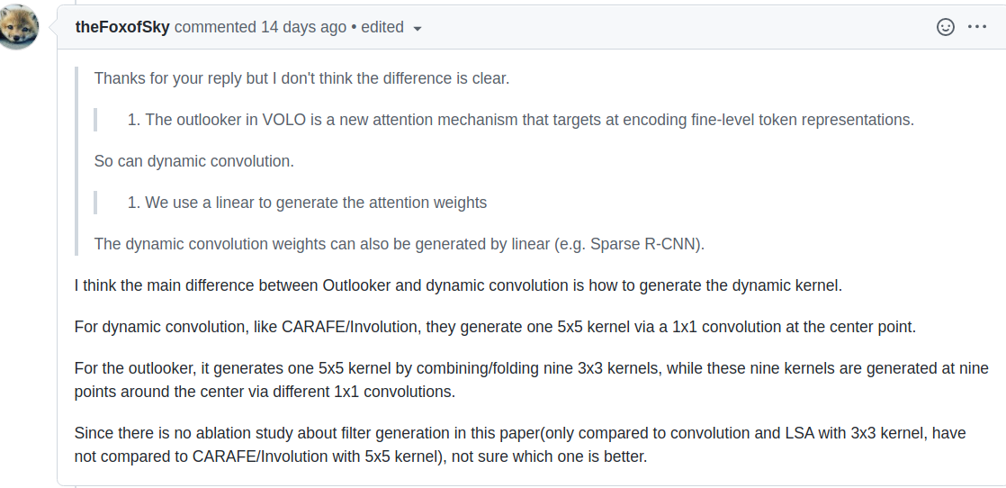
Task: Click the paragraph mentioning CARAFE/Involution 1x1 convolution
Action: [495, 327]
